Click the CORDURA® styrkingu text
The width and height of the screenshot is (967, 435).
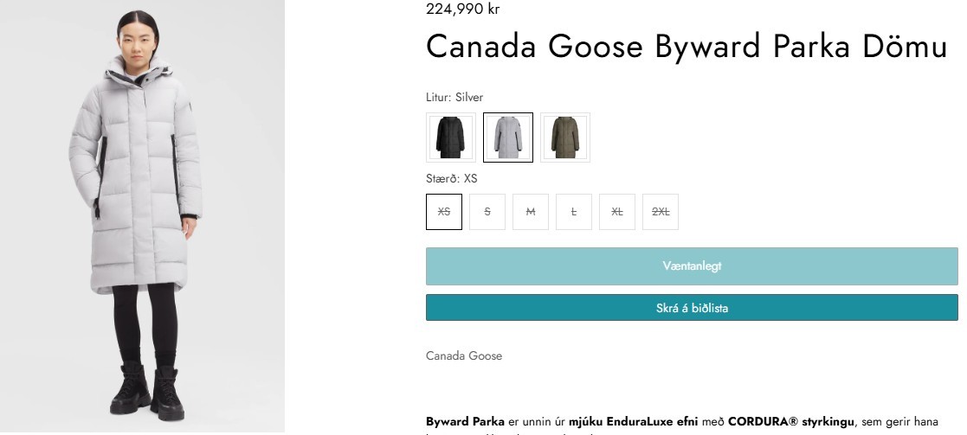(791, 422)
